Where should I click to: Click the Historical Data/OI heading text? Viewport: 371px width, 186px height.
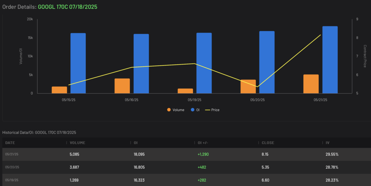coord(39,133)
